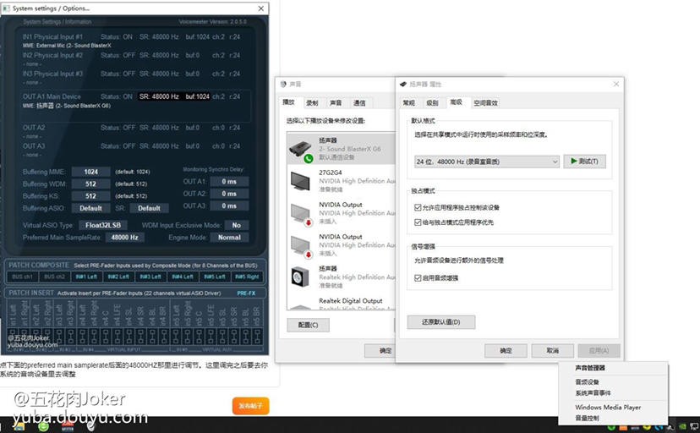Select the IN#1 Left composite patch cell
700x433 pixels.
[86, 277]
